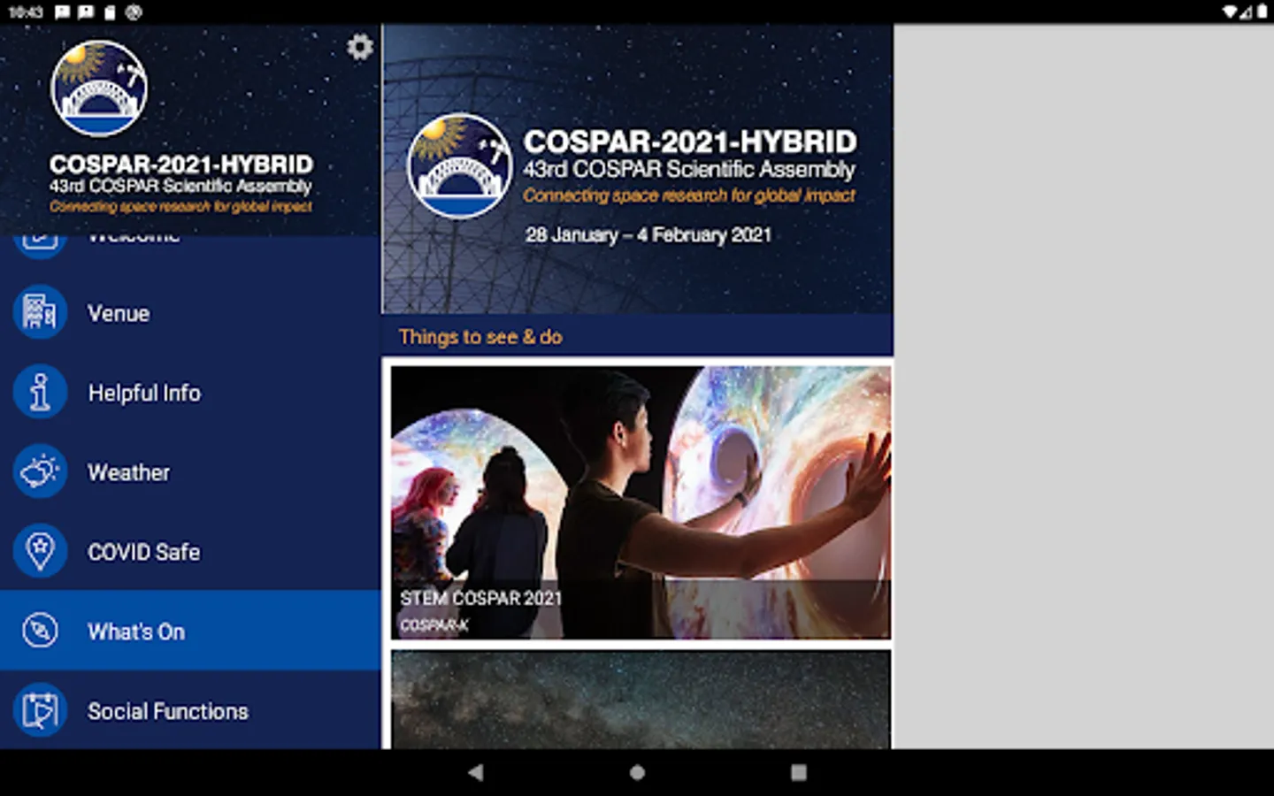Tap the 'Things to see & do' heading
Screen dimensions: 1274x796
pyautogui.click(x=480, y=337)
